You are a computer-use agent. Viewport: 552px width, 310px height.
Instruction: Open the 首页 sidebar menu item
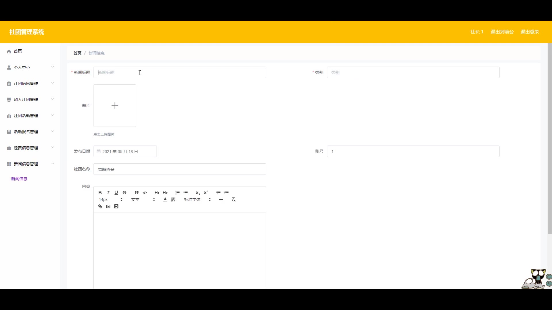tap(18, 51)
